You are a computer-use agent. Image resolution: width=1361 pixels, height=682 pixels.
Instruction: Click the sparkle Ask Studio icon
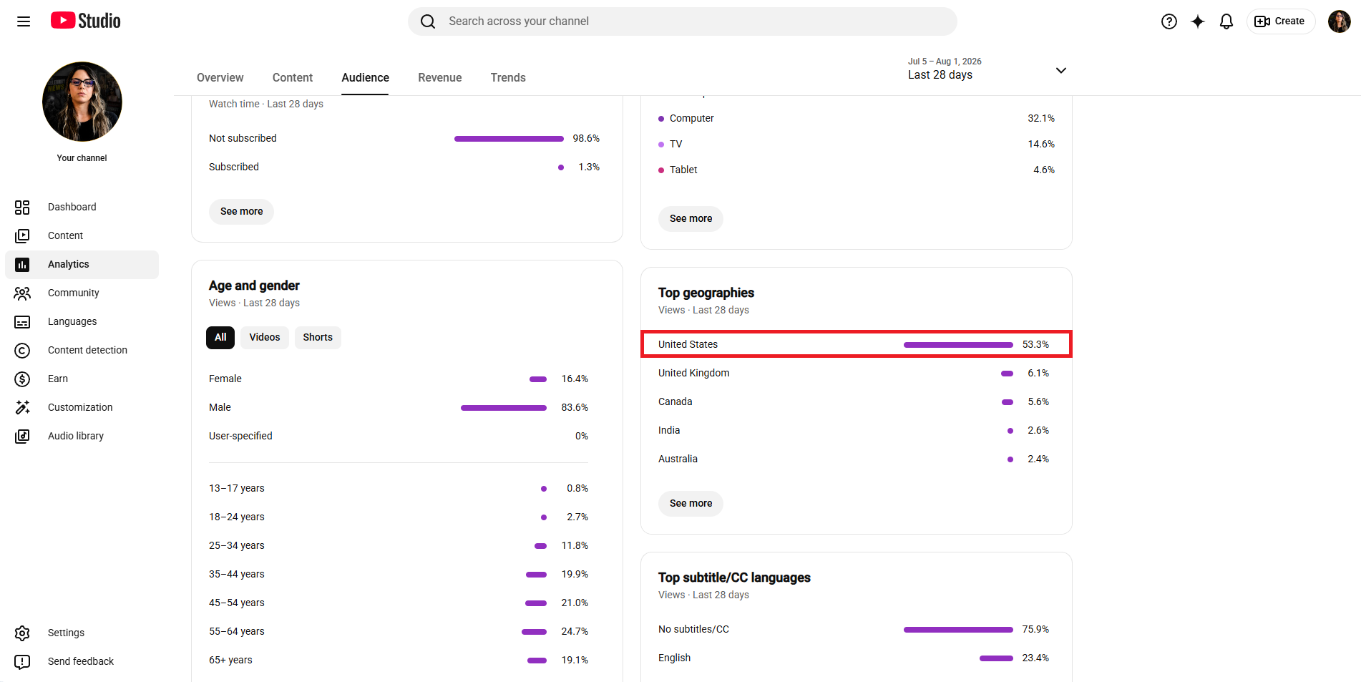tap(1198, 21)
